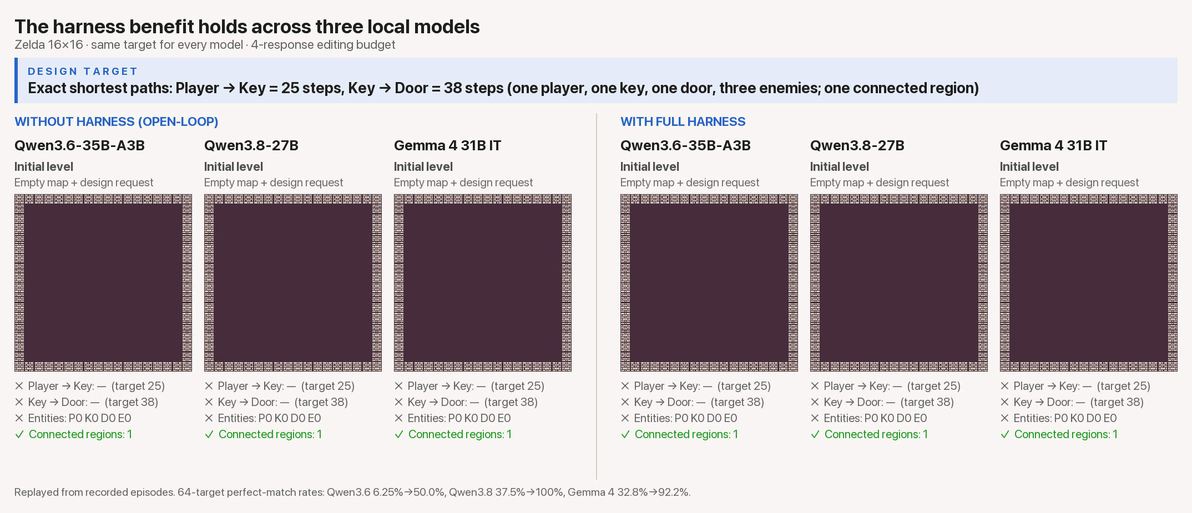The height and width of the screenshot is (513, 1192).
Task: Click the X icon beside 'Player → Key' under Without Harness Qwen3.6-35B-A3B
Action: pos(19,386)
